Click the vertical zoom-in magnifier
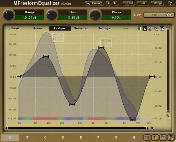 [168, 116]
